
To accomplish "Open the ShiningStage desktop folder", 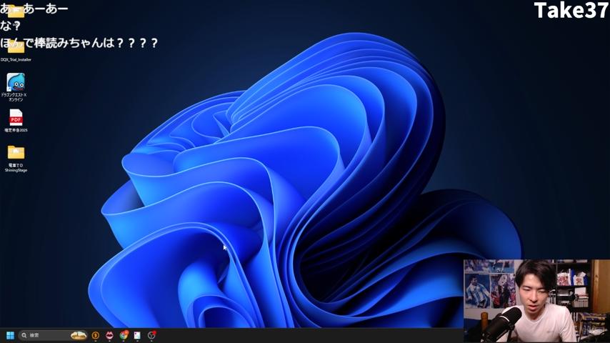I will [16, 152].
